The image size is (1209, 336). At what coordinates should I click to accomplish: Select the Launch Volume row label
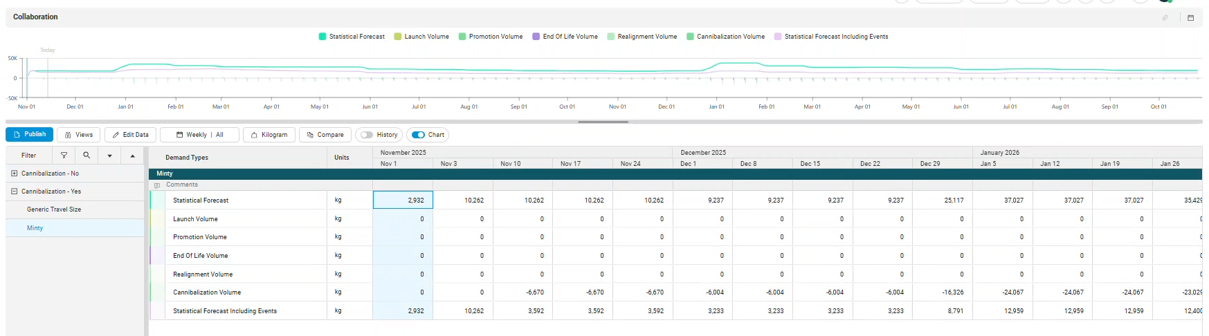click(x=195, y=219)
